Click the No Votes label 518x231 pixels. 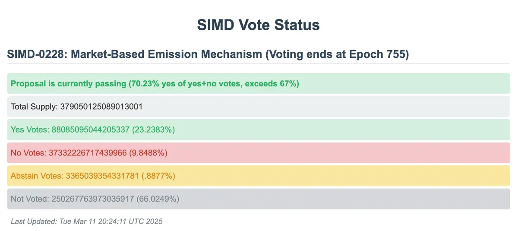point(28,153)
